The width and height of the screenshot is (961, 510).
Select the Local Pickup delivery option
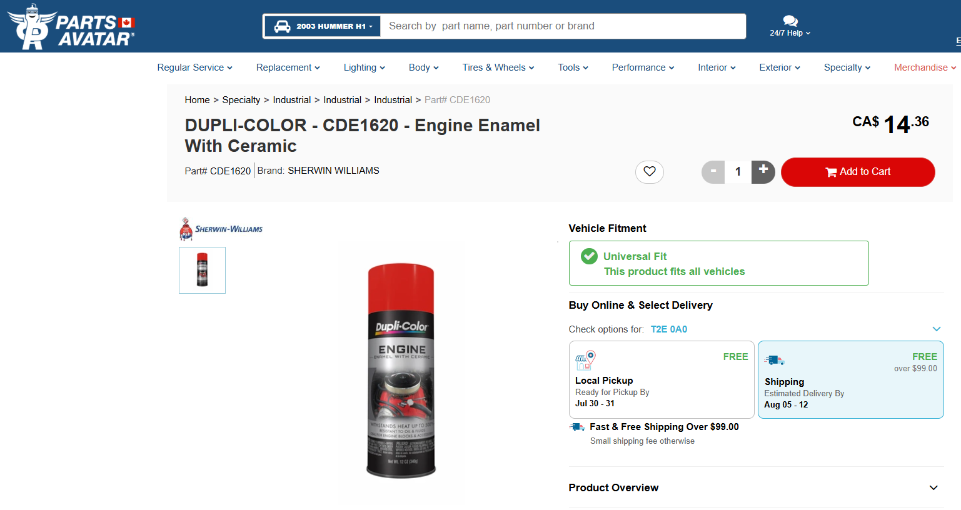(661, 379)
